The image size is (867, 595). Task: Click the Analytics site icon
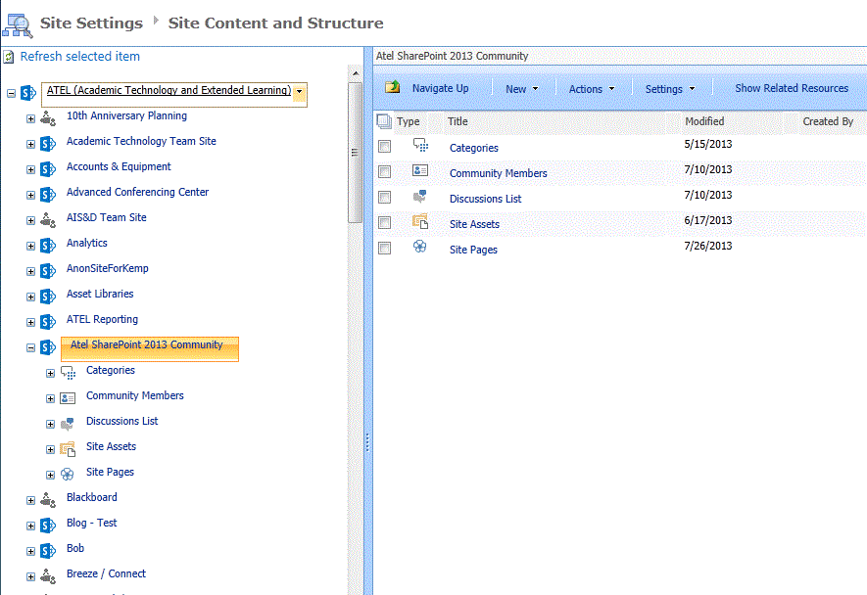click(x=48, y=246)
